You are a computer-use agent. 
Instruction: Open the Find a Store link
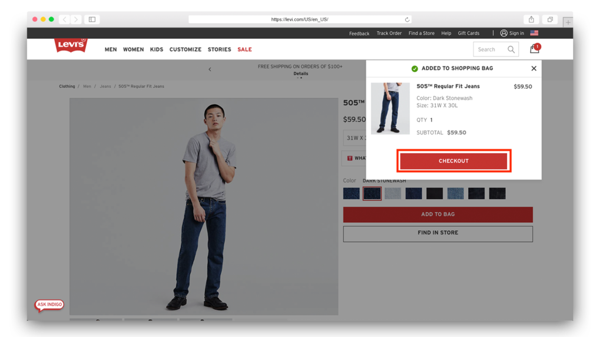[422, 33]
